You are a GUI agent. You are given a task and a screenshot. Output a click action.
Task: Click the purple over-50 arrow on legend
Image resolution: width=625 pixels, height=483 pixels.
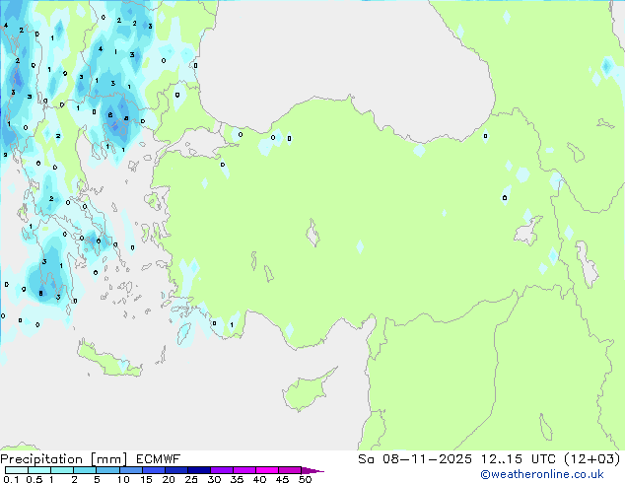(x=312, y=470)
